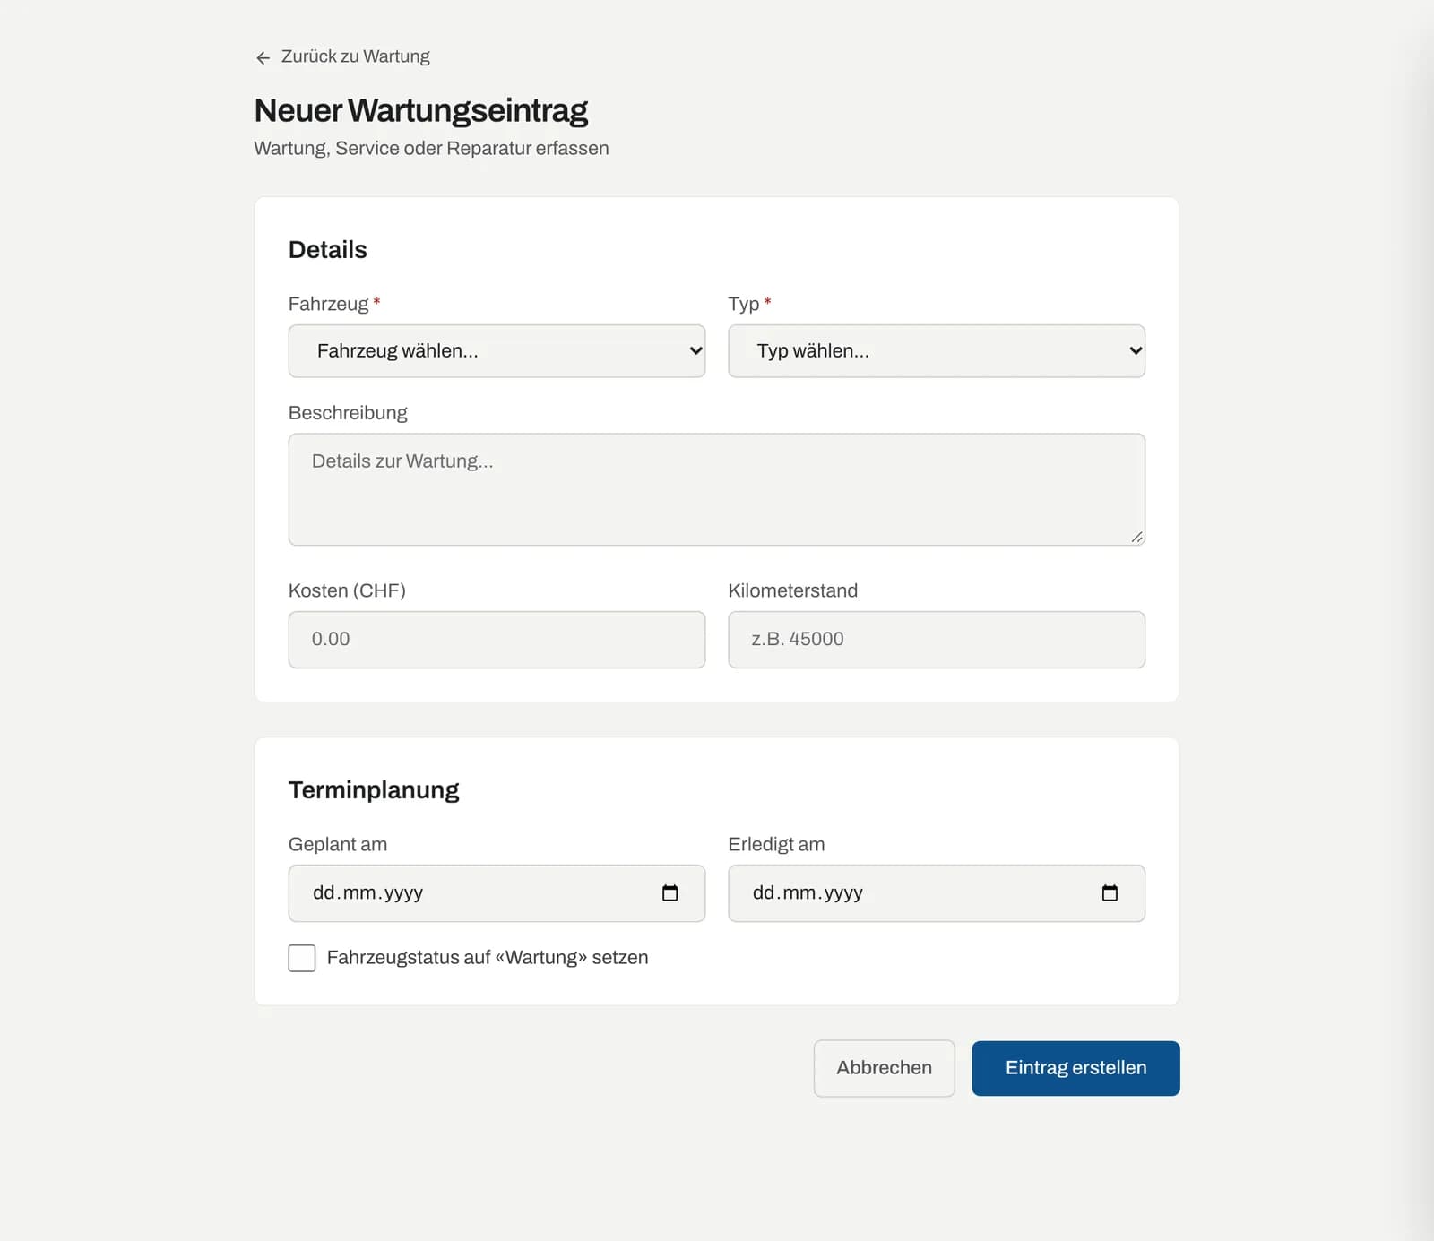Click the Details section heading
The width and height of the screenshot is (1434, 1241).
[x=328, y=250]
